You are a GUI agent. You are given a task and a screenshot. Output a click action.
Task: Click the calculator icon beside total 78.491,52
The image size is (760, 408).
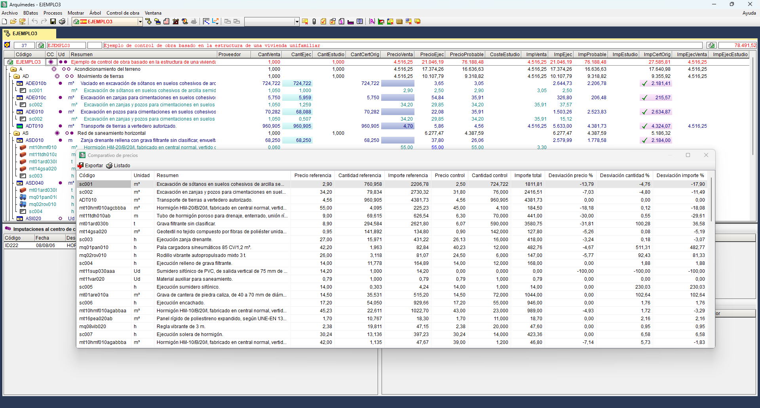[x=711, y=45]
